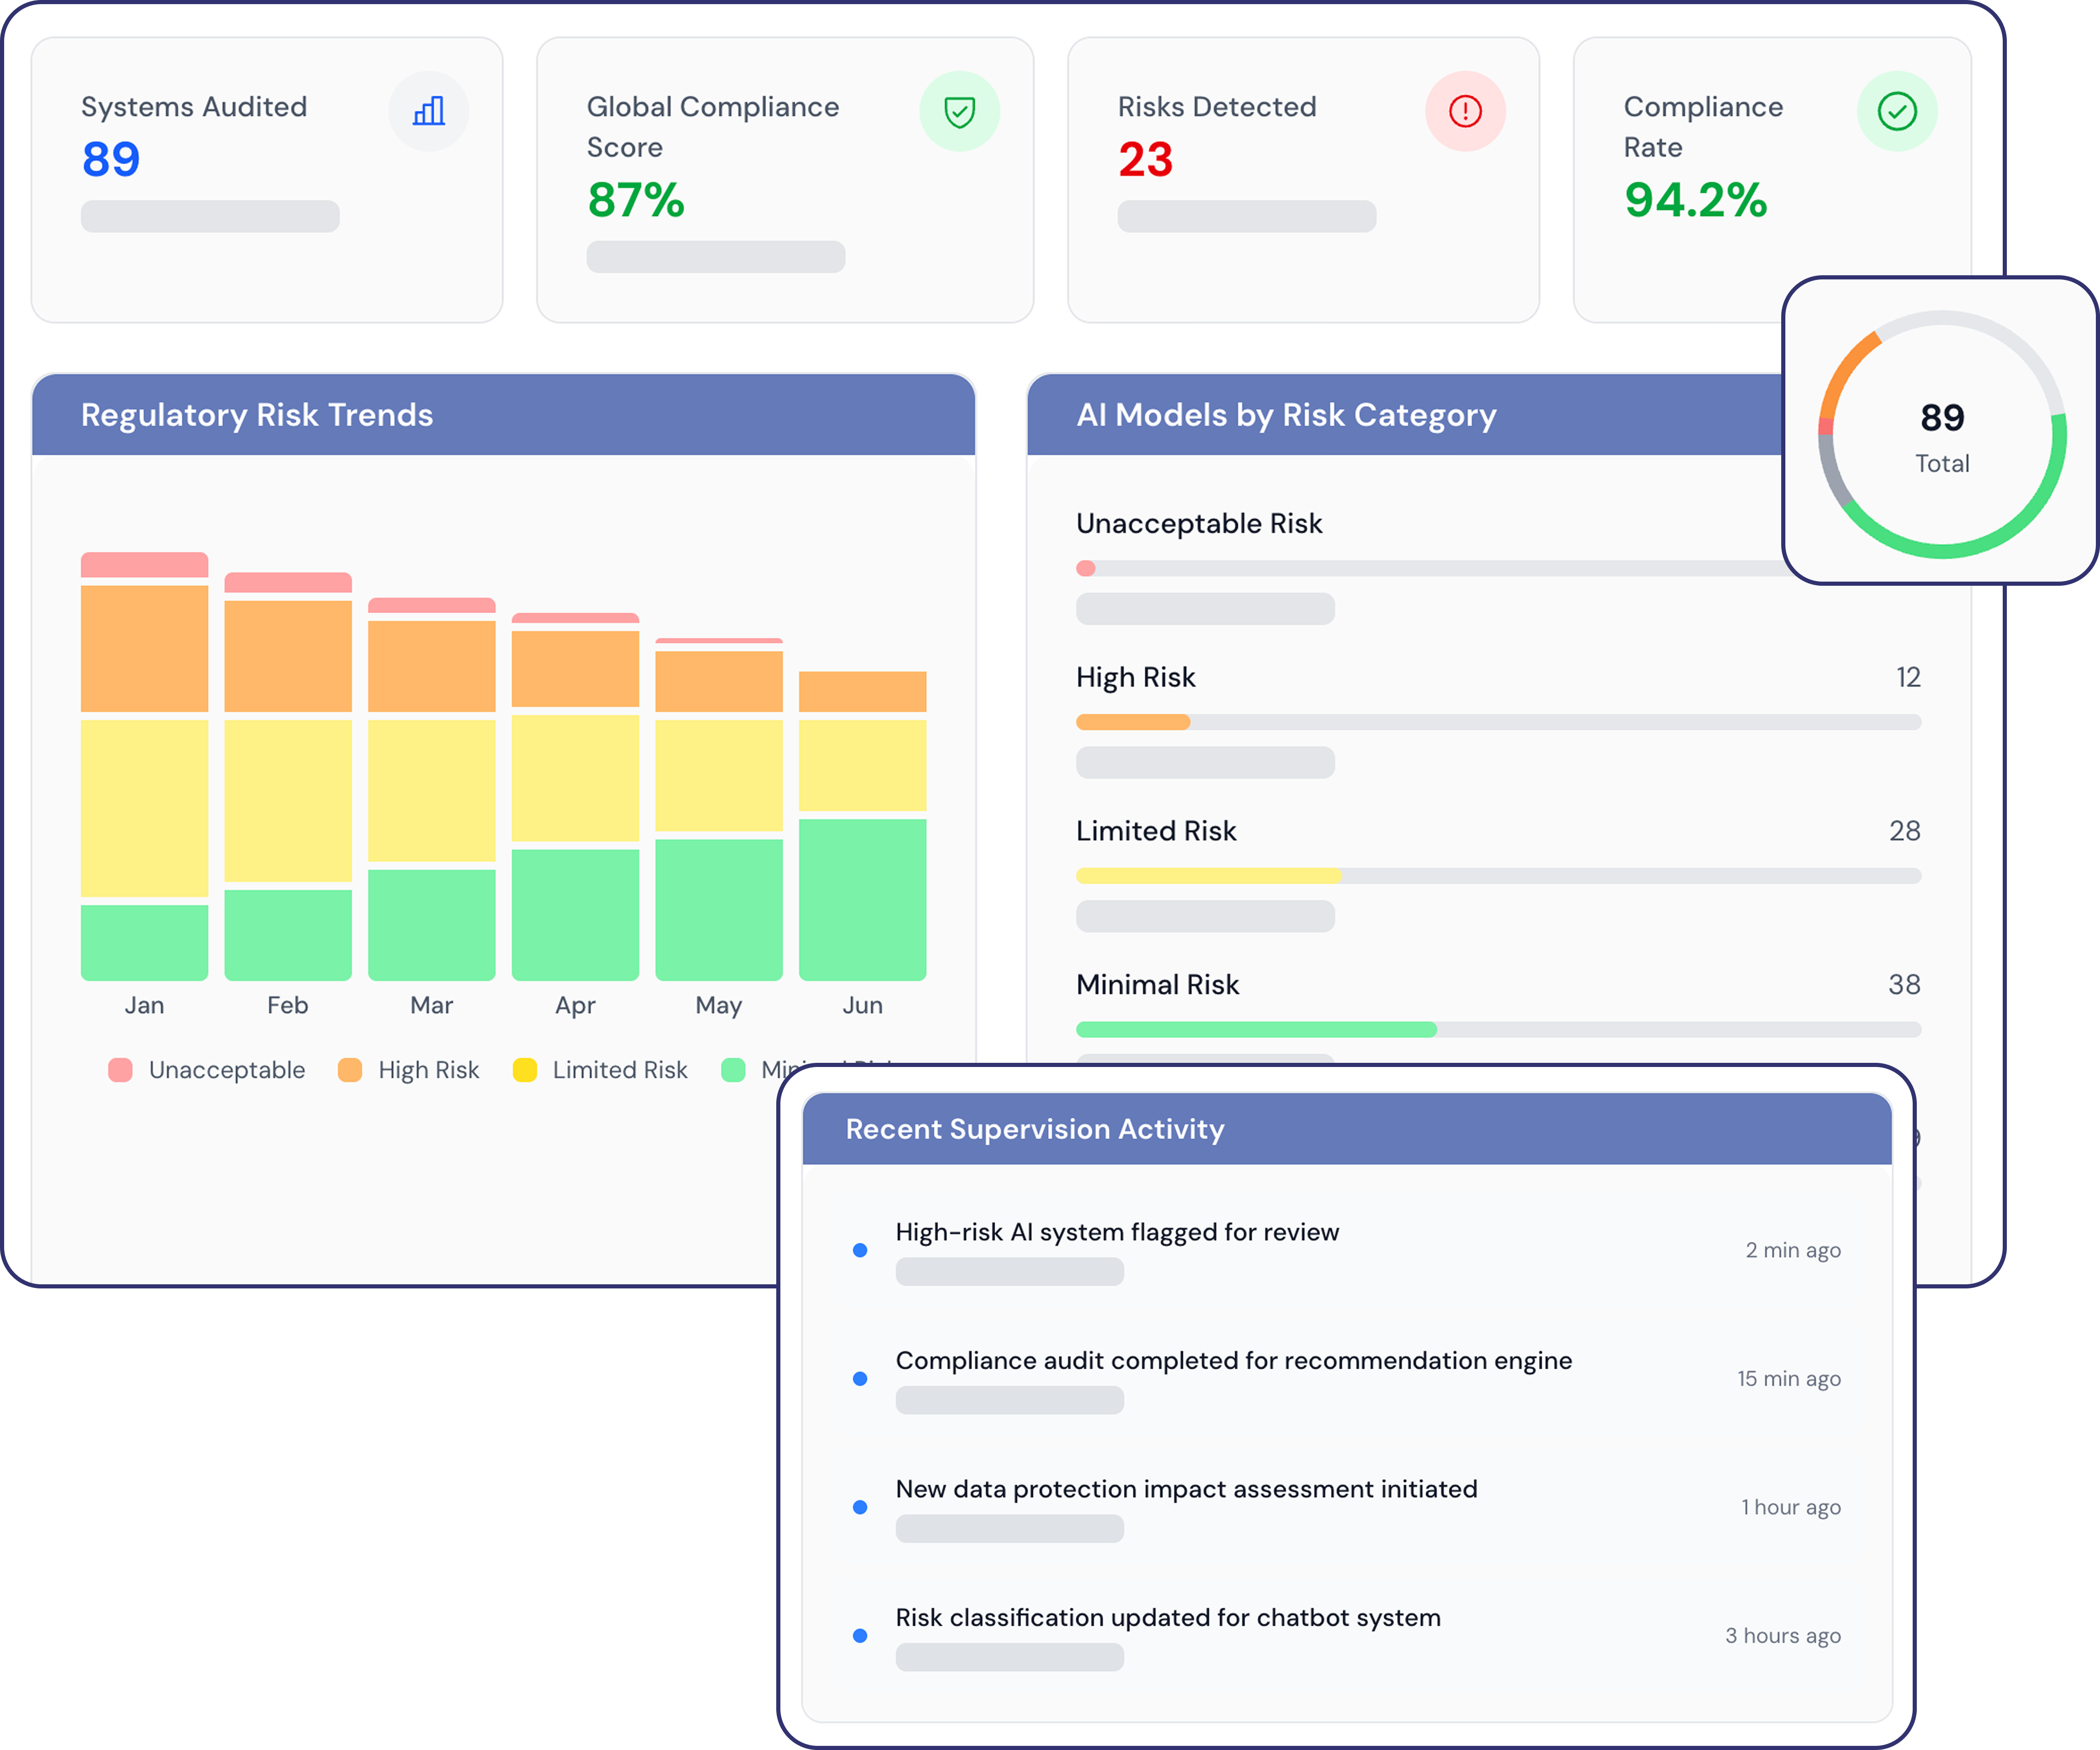Image resolution: width=2100 pixels, height=1750 pixels.
Task: Click the green checkmark icon in Compliance Rate
Action: coord(1896,111)
